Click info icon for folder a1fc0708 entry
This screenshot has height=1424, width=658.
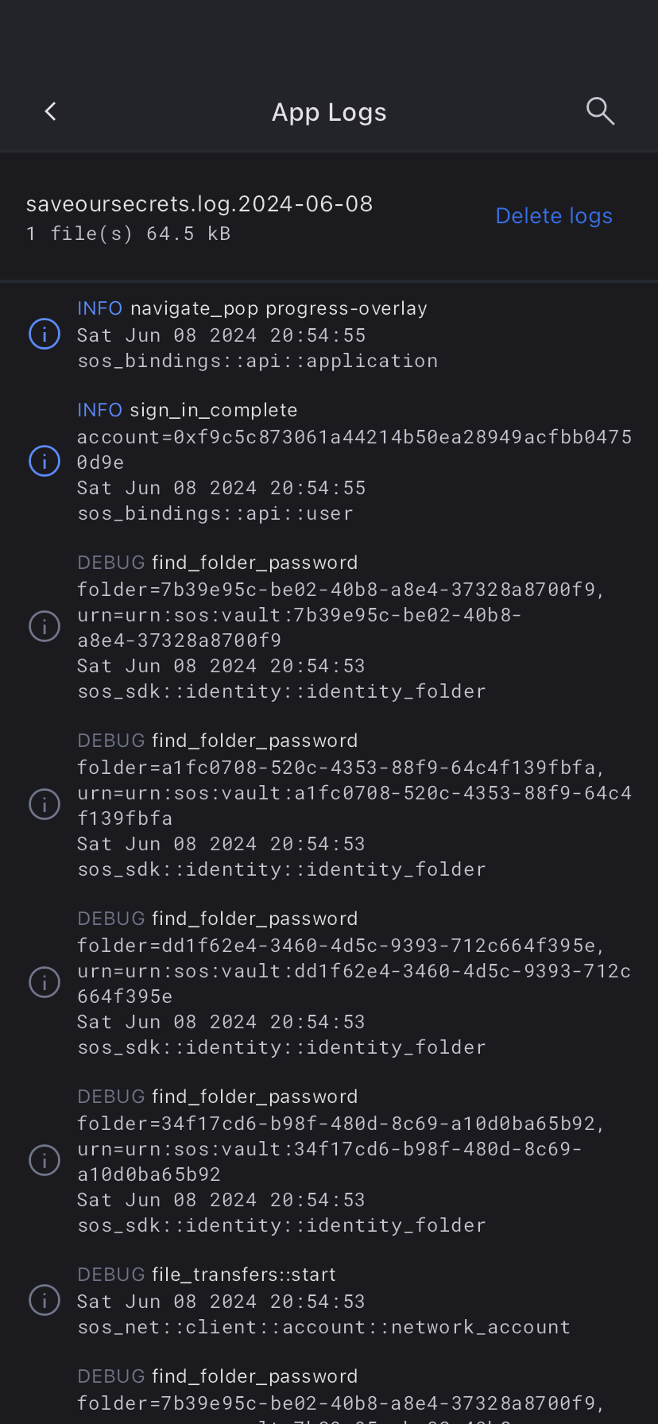pyautogui.click(x=45, y=804)
